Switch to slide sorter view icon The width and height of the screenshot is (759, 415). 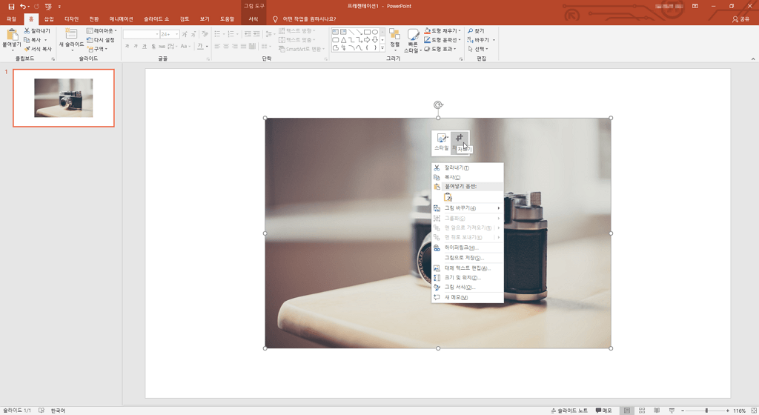[x=642, y=411]
